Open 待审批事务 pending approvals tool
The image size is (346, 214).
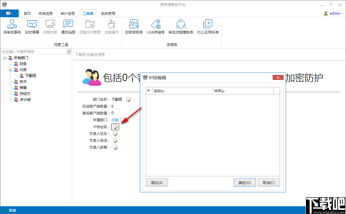(x=12, y=27)
